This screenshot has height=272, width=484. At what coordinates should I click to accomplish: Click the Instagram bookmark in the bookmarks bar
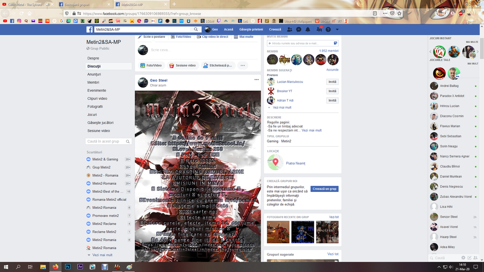point(19,21)
